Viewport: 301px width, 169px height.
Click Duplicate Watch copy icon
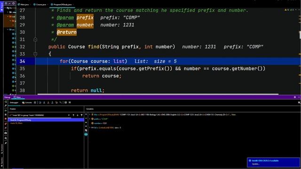pos(86,131)
